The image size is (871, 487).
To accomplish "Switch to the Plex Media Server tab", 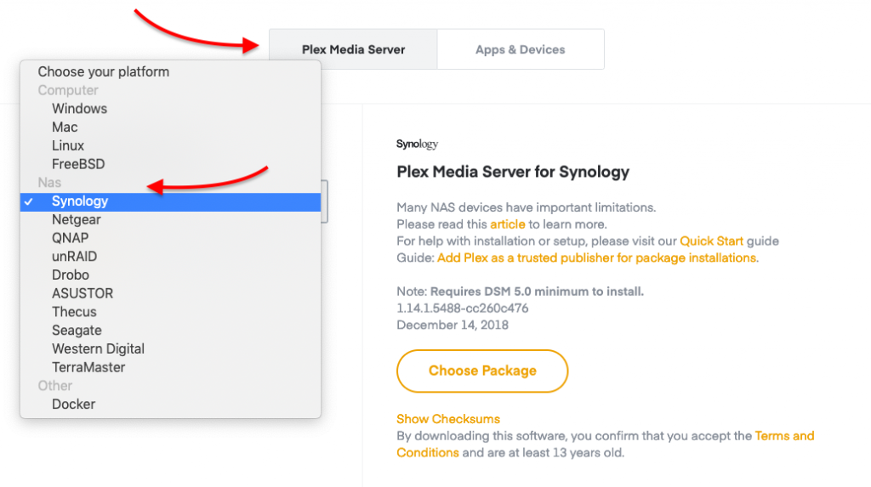I will (353, 49).
